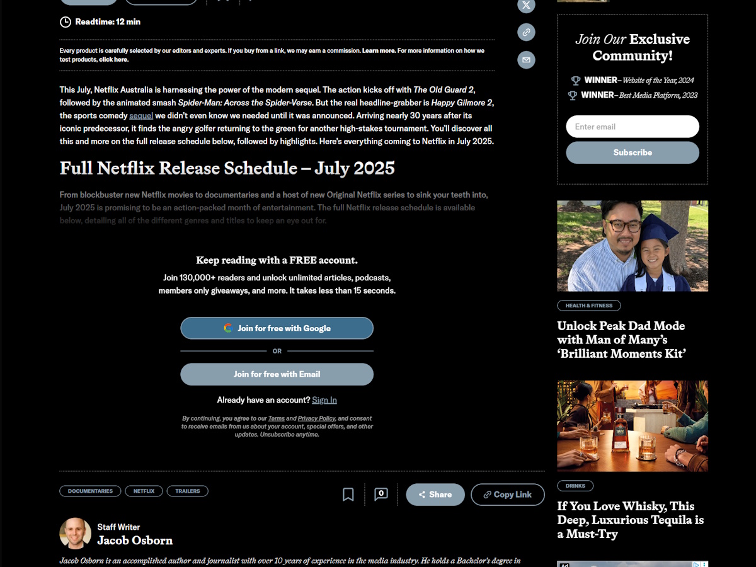This screenshot has width=756, height=567.
Task: Open the HEALTH & FITNESS category tag
Action: (589, 306)
